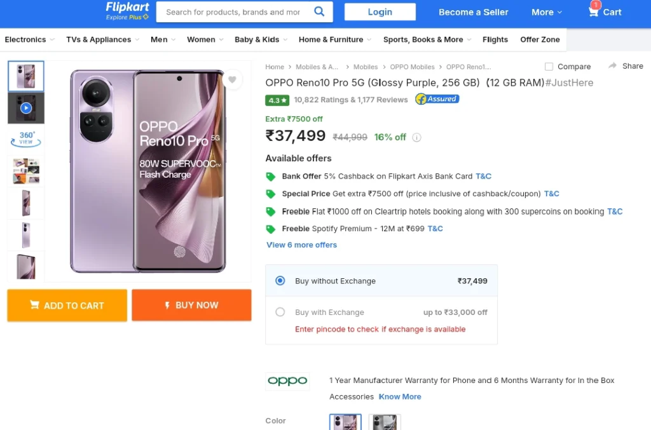Click the Flipkart Assured badge
The image size is (651, 430).
click(x=437, y=99)
